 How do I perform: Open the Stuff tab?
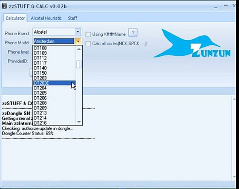[72, 18]
